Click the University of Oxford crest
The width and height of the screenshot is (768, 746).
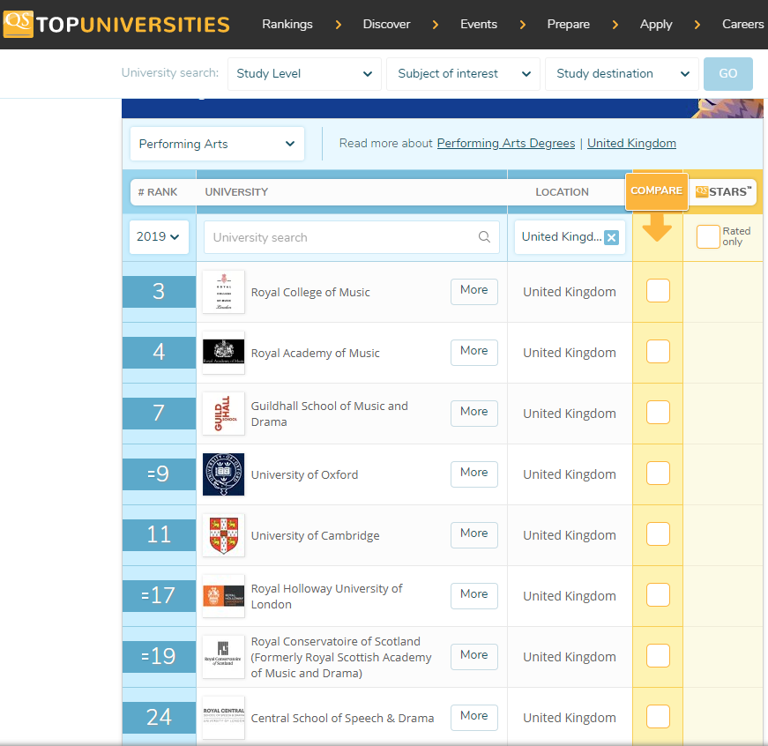click(x=223, y=474)
